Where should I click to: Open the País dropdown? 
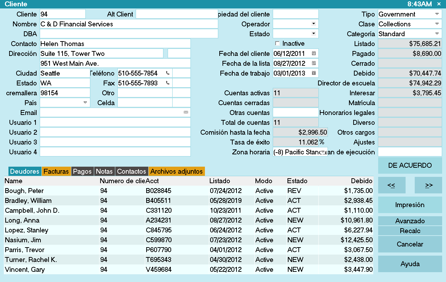pos(85,103)
